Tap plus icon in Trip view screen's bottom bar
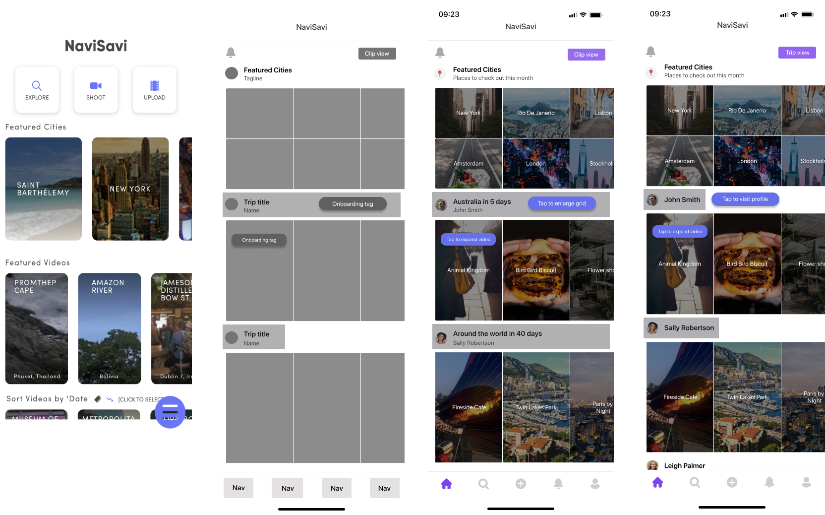 coord(732,482)
